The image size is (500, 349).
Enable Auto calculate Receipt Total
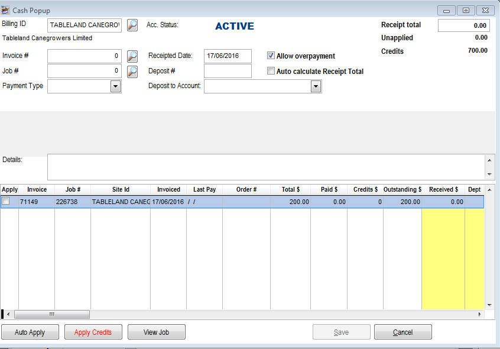click(271, 71)
